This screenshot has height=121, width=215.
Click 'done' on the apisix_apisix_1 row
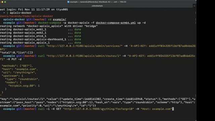tap(78, 43)
